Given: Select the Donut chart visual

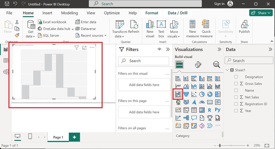Looking at the screenshot, I should click(210, 94).
